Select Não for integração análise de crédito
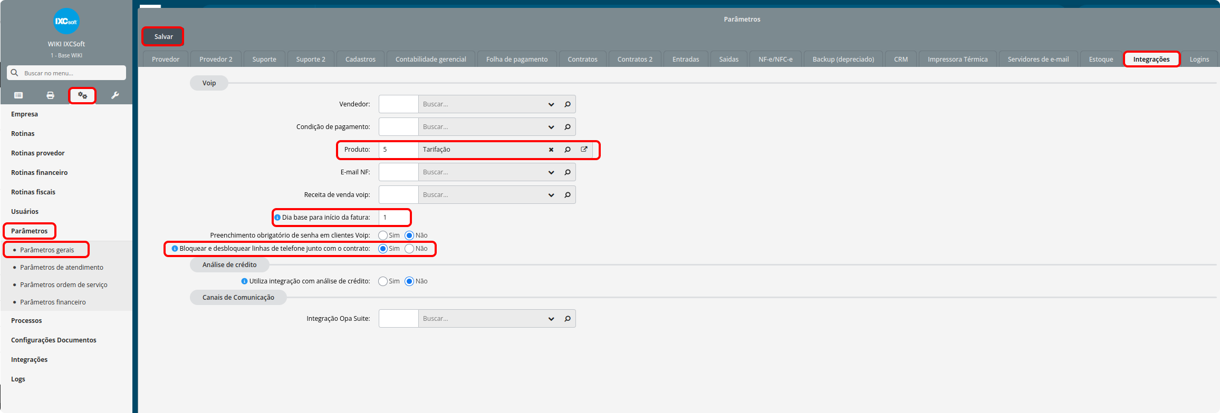 pyautogui.click(x=409, y=281)
